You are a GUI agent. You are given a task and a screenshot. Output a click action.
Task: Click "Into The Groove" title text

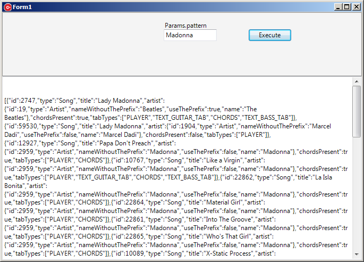228,219
